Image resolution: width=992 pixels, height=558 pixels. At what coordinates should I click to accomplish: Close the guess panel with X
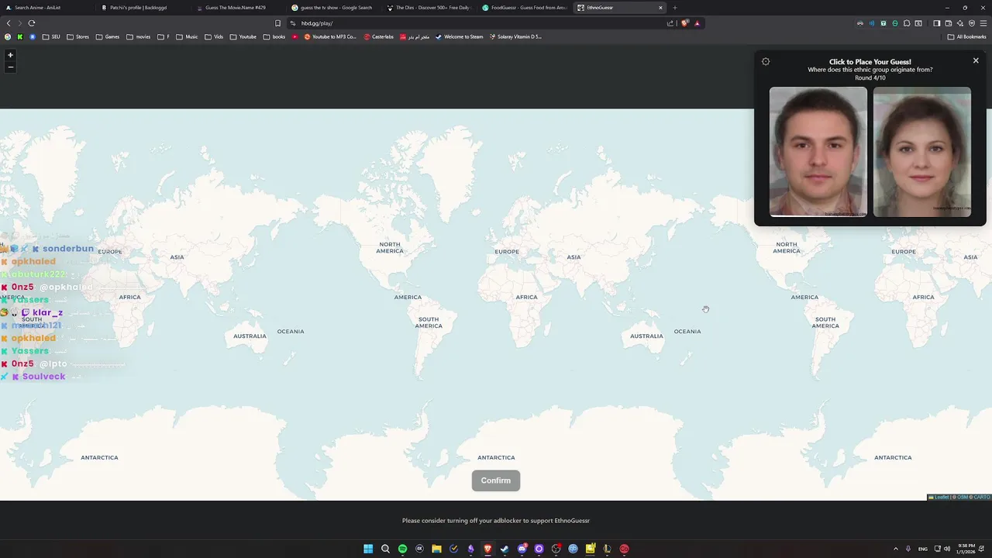click(x=976, y=60)
